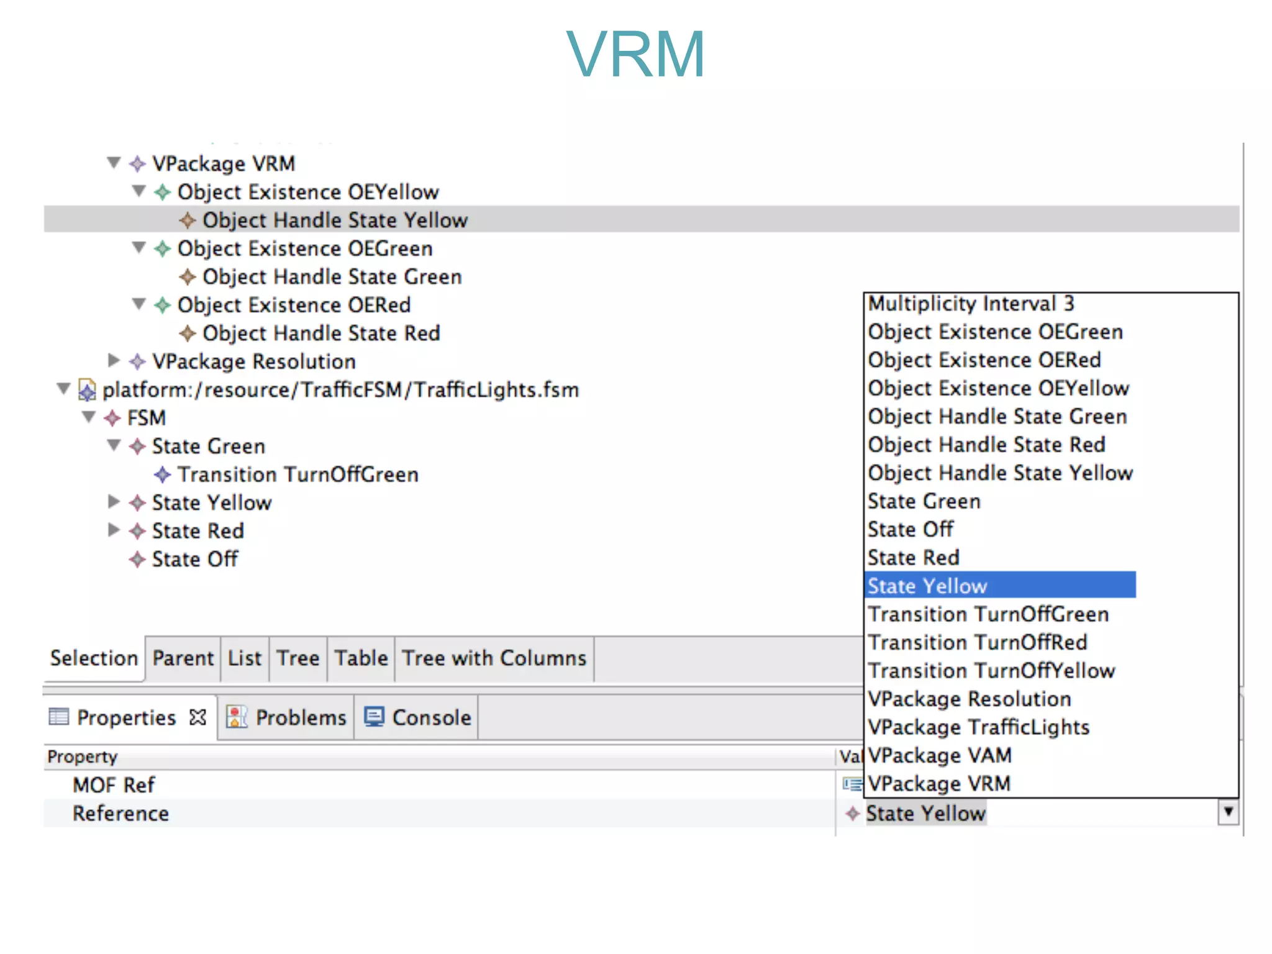The height and width of the screenshot is (954, 1272).
Task: Choose Object Handle State Red in dropdown list
Action: pos(986,445)
